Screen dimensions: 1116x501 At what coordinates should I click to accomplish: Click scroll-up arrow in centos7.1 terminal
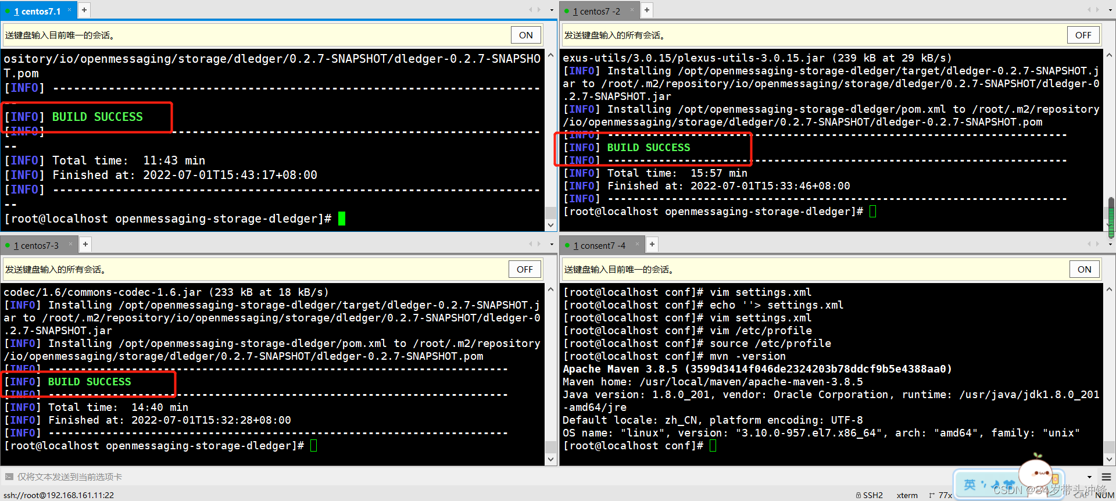coord(550,56)
